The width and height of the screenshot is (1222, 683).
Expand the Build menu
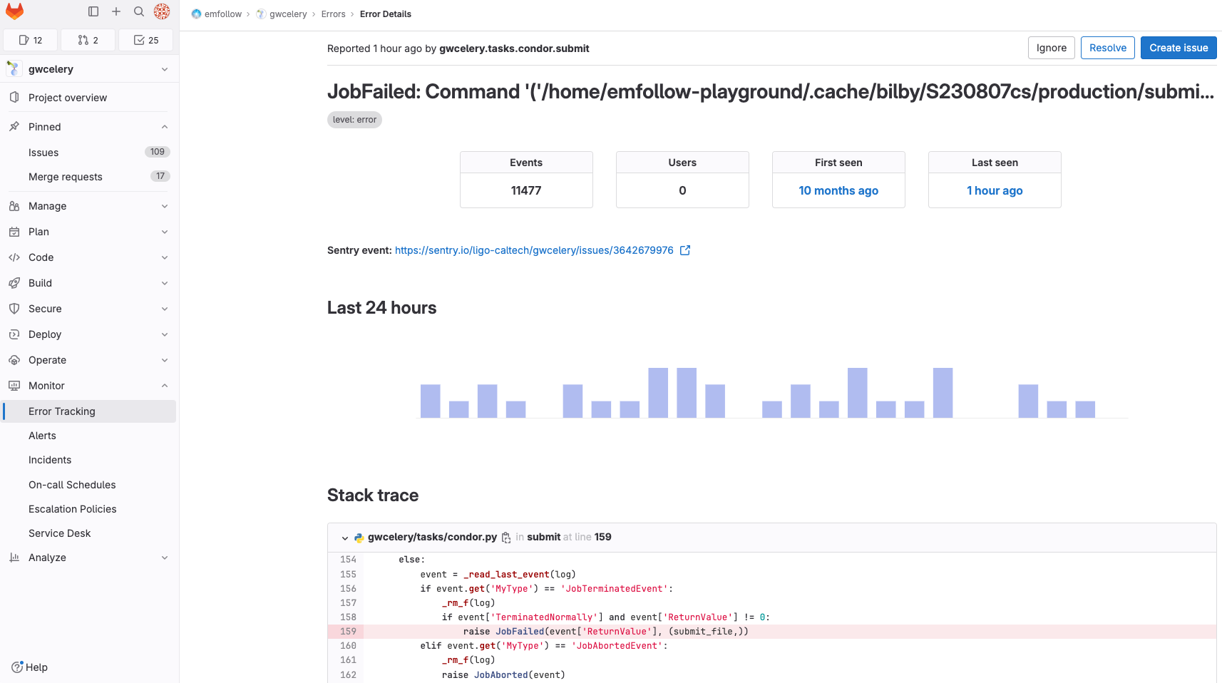[89, 283]
